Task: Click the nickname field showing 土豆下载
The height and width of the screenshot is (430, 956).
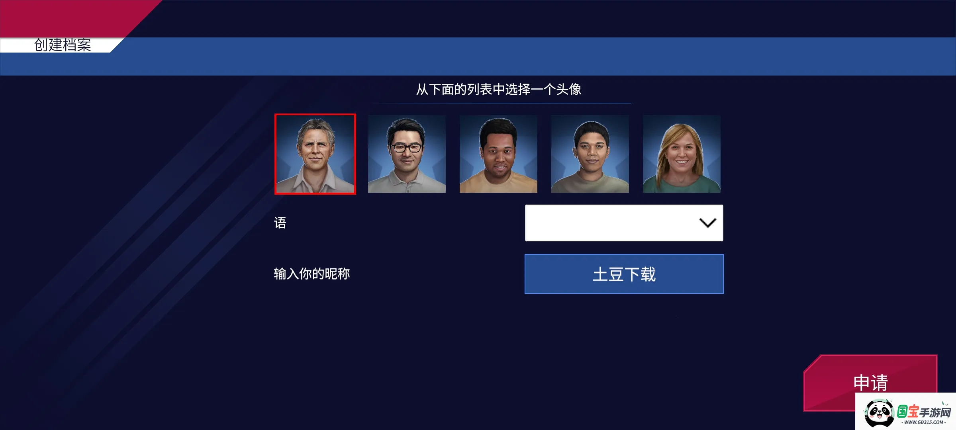Action: (624, 274)
